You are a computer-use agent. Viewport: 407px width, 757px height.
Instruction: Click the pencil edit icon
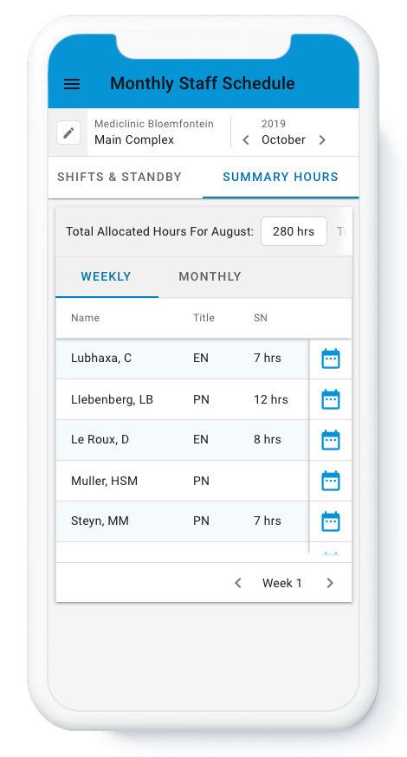point(68,133)
